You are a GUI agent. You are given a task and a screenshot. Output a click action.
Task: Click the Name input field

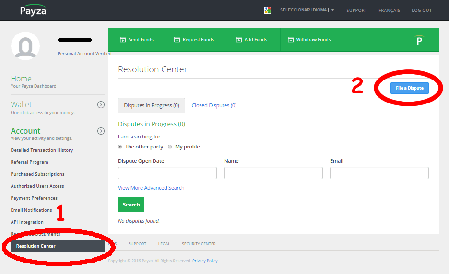[x=273, y=173]
